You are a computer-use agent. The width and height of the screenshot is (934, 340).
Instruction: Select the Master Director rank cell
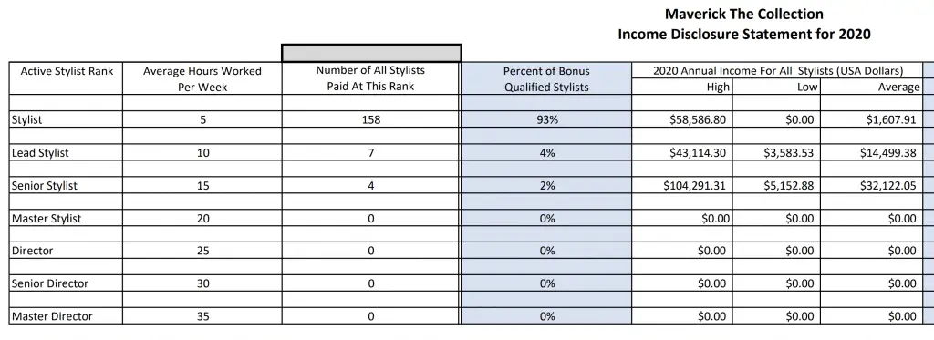click(x=66, y=316)
